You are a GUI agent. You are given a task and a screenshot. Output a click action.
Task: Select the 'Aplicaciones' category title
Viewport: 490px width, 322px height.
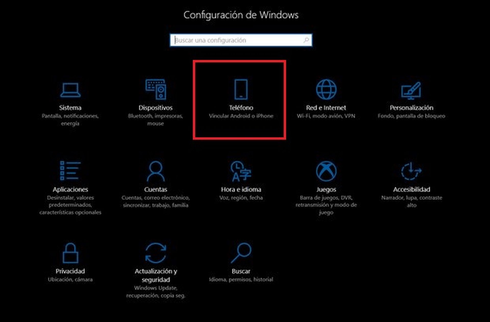click(x=70, y=189)
